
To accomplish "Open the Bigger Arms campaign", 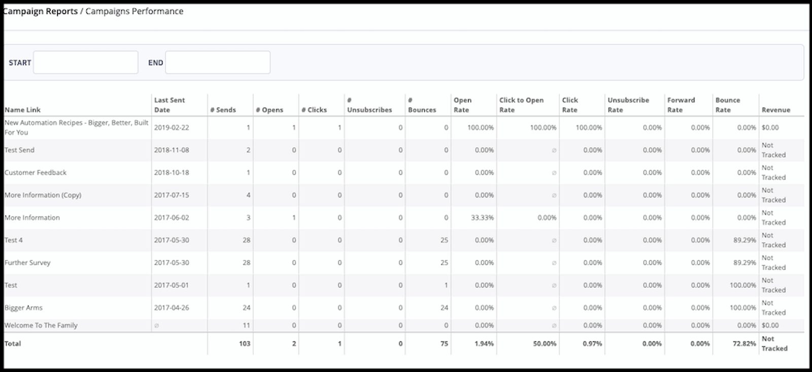I will 23,308.
